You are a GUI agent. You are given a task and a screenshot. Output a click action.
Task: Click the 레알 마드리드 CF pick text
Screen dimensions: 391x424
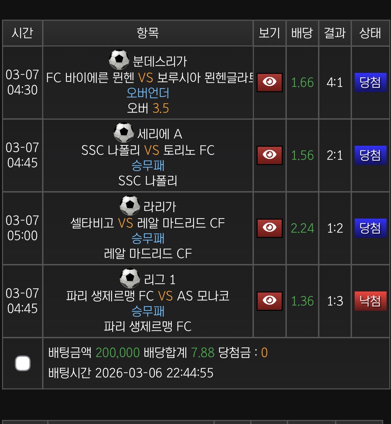pyautogui.click(x=148, y=253)
